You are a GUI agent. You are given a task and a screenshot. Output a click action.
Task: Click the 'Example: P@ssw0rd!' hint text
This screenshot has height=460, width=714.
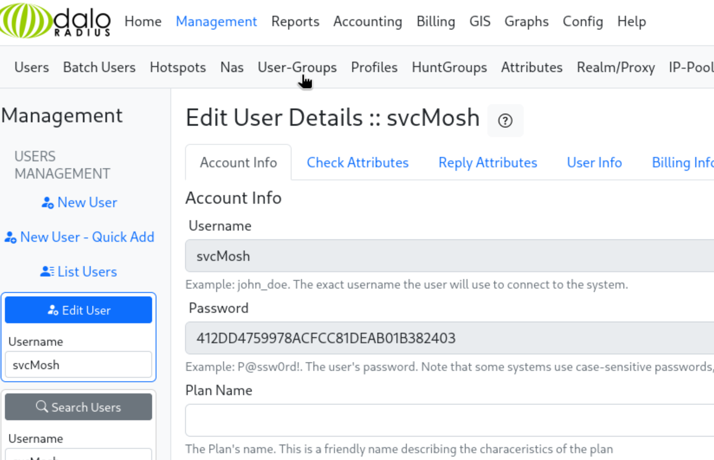(x=449, y=367)
